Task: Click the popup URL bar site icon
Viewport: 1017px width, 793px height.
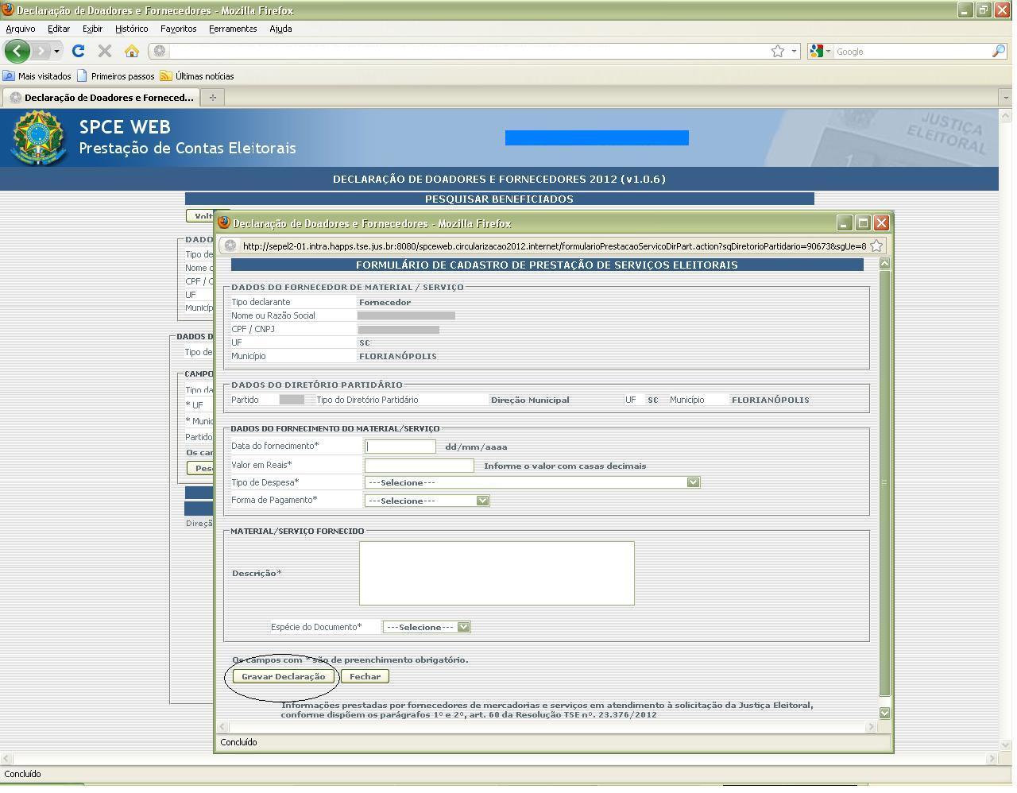Action: pyautogui.click(x=230, y=246)
